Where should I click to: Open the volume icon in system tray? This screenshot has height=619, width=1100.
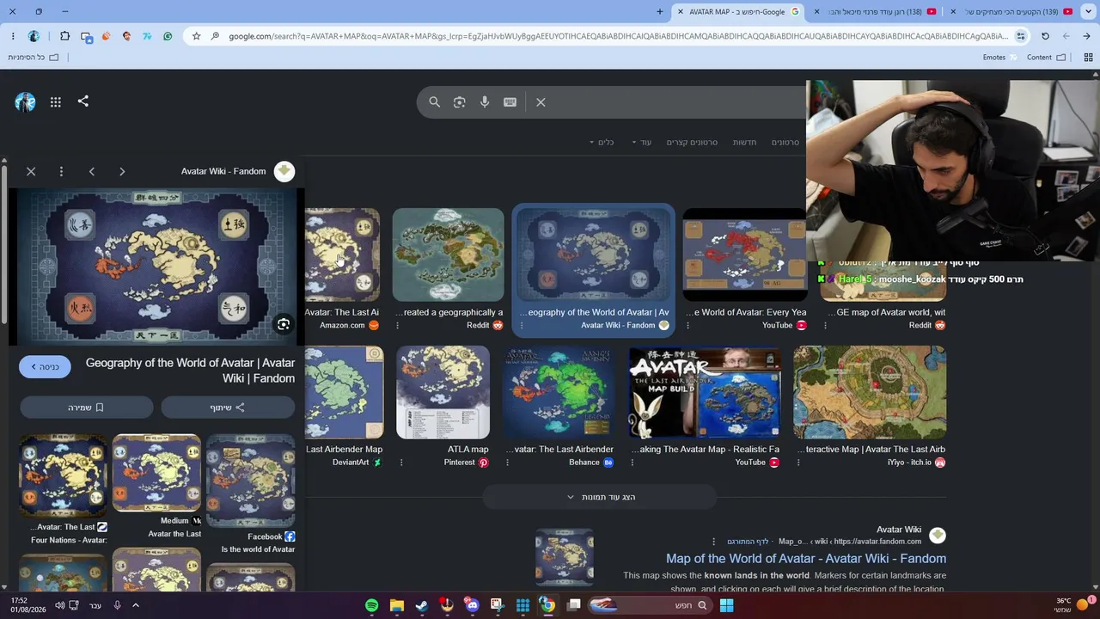click(x=60, y=605)
